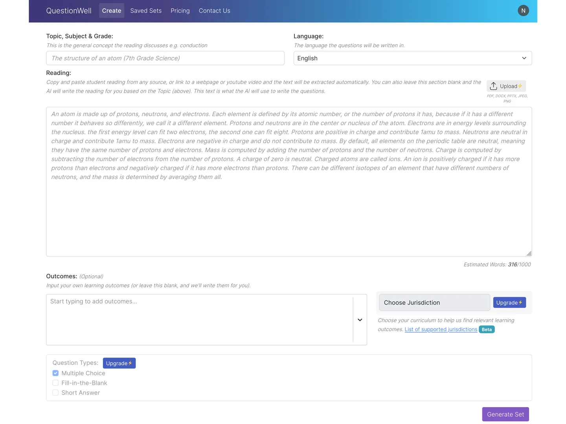Click the Generate Set button
Screen dimensions: 566x424
point(505,414)
